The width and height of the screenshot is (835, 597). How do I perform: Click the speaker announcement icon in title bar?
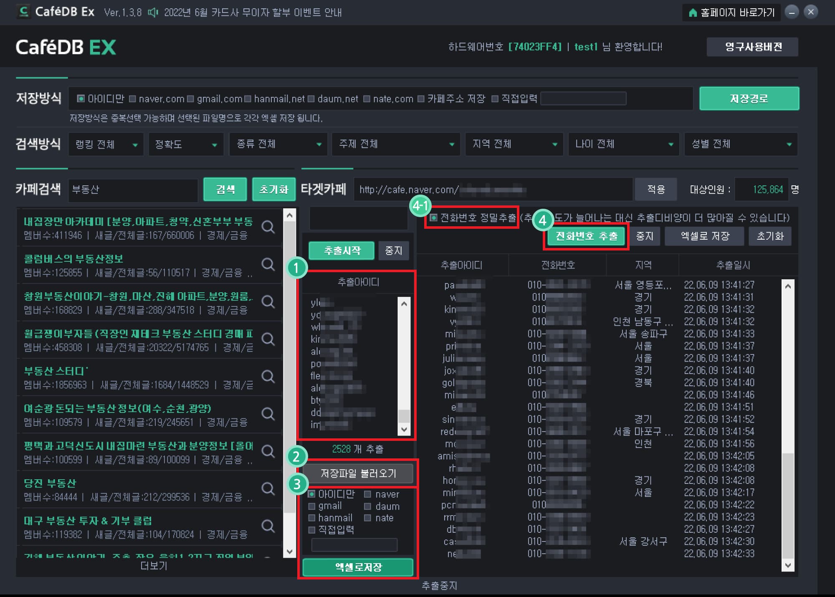click(153, 13)
